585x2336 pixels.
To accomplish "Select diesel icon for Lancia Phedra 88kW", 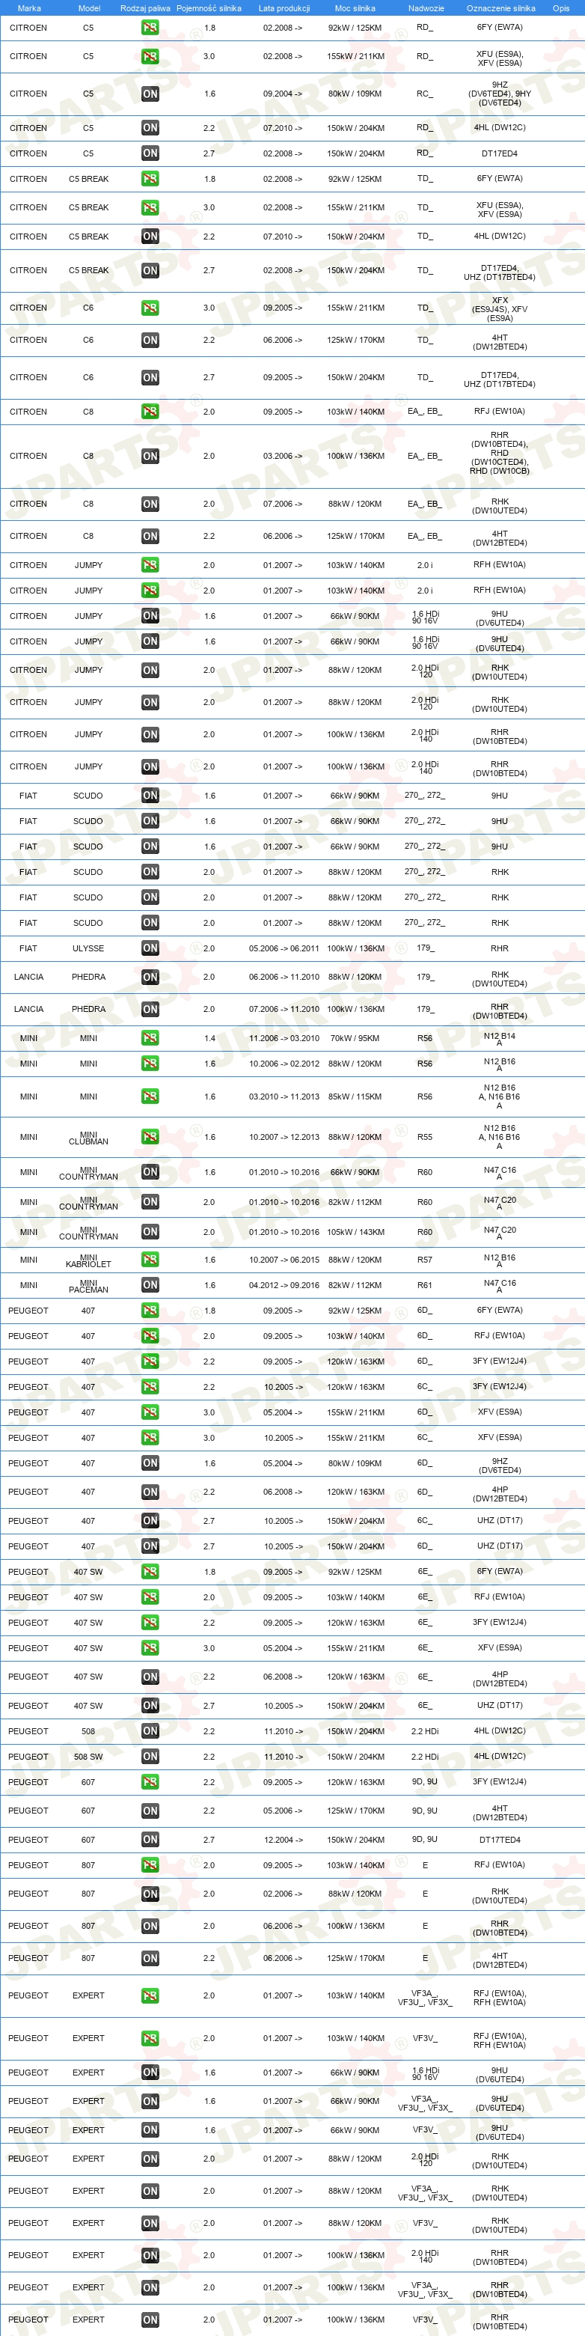I will (150, 978).
